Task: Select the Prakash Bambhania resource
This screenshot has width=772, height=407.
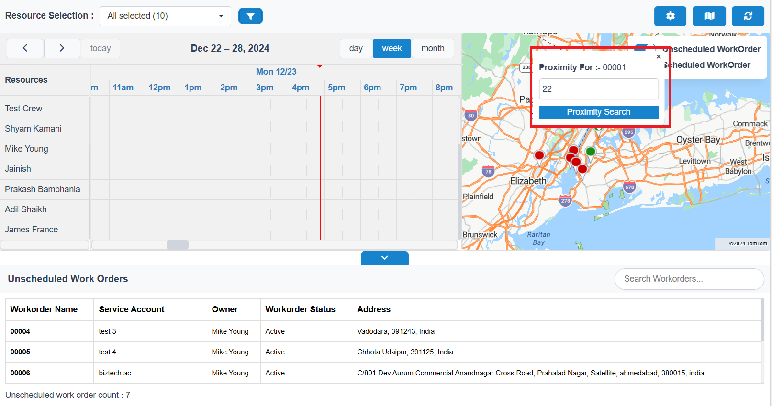Action: pos(45,189)
